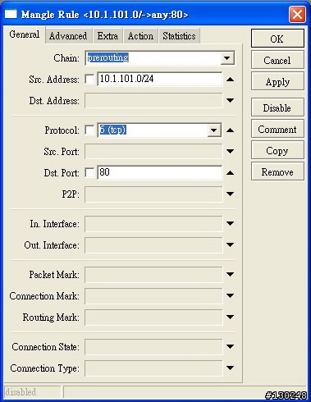The width and height of the screenshot is (311, 402).
Task: Expand the Connection Mark field
Action: click(231, 295)
